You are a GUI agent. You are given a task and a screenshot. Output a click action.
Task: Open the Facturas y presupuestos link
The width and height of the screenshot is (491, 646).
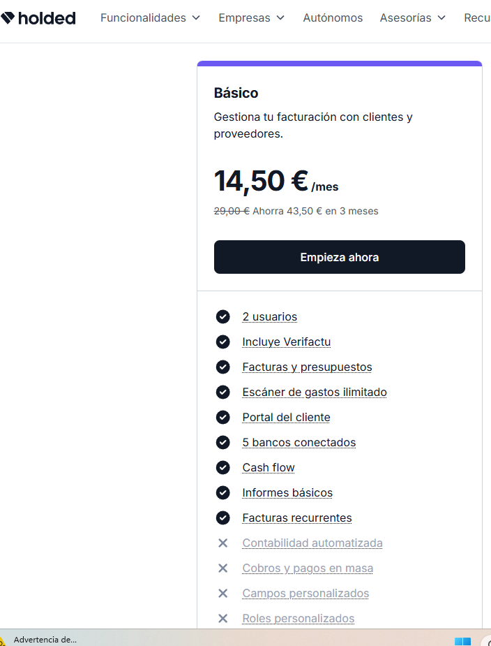tap(307, 367)
